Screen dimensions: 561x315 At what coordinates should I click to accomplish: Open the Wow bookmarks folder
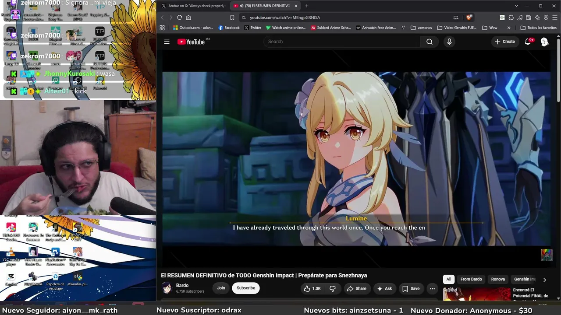click(x=490, y=28)
